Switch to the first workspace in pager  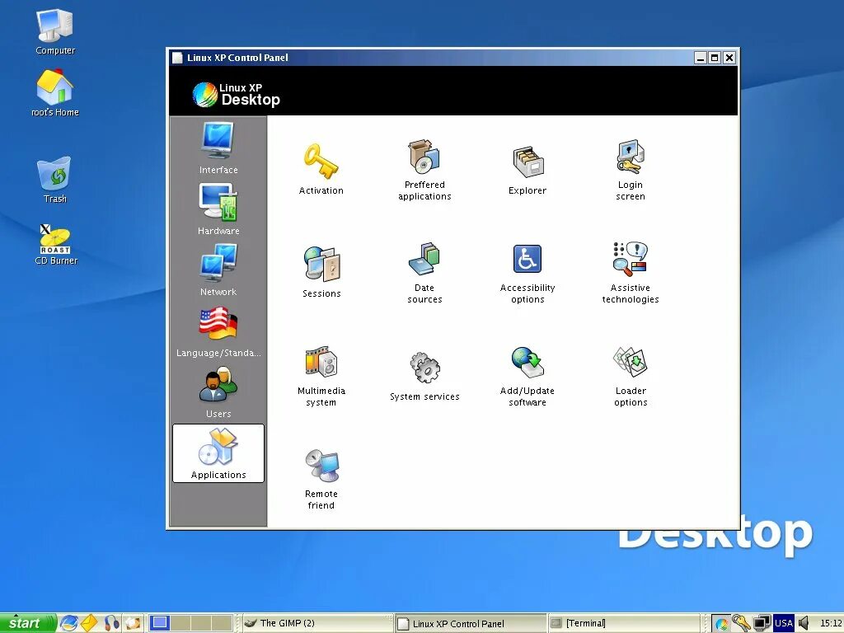pyautogui.click(x=159, y=623)
